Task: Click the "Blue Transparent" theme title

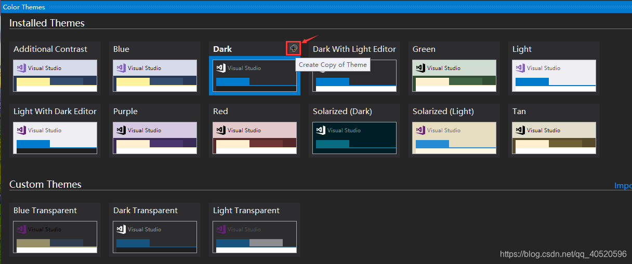Action: (x=45, y=211)
